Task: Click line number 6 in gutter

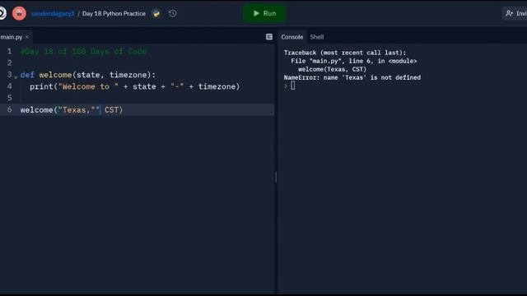Action: point(9,109)
